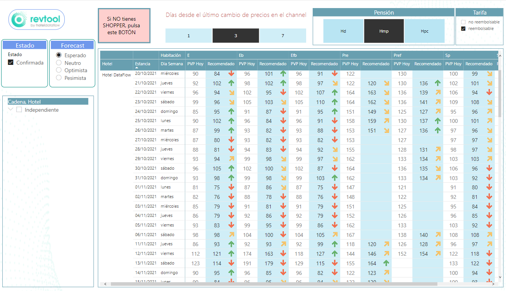The image size is (506, 291).
Task: Click the orange arrow for Sp on 11/11/2021
Action: [x=489, y=244]
